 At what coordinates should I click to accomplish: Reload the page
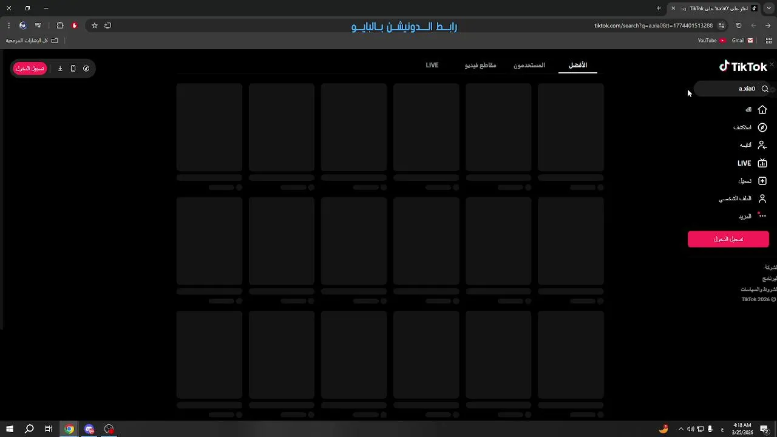pos(739,25)
